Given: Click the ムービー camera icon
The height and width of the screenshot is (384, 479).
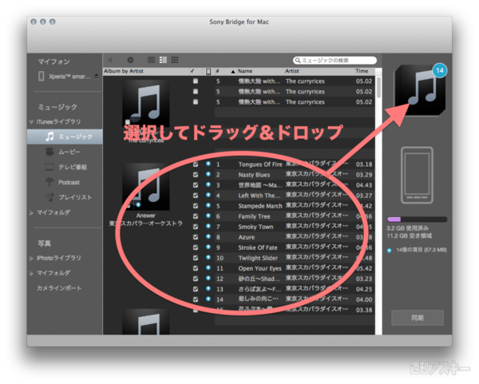Looking at the screenshot, I should [x=49, y=152].
